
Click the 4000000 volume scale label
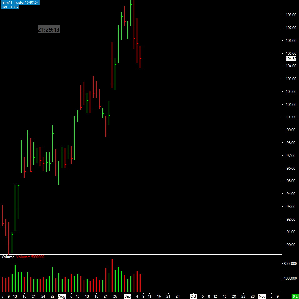[290, 278]
